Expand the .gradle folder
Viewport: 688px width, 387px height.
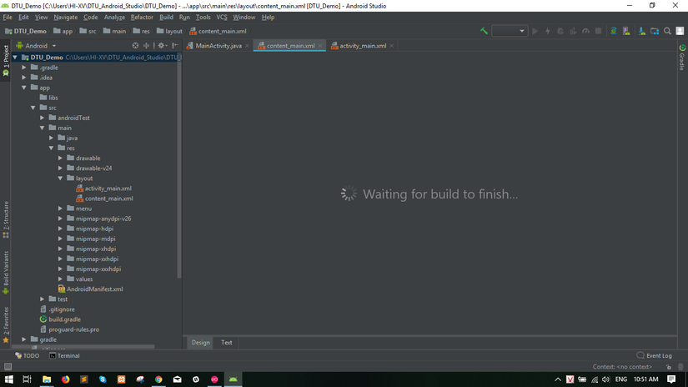click(24, 68)
